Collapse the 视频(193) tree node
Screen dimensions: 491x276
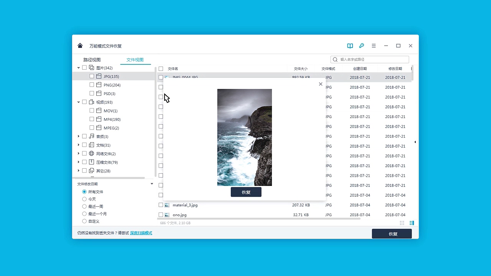[x=79, y=102]
